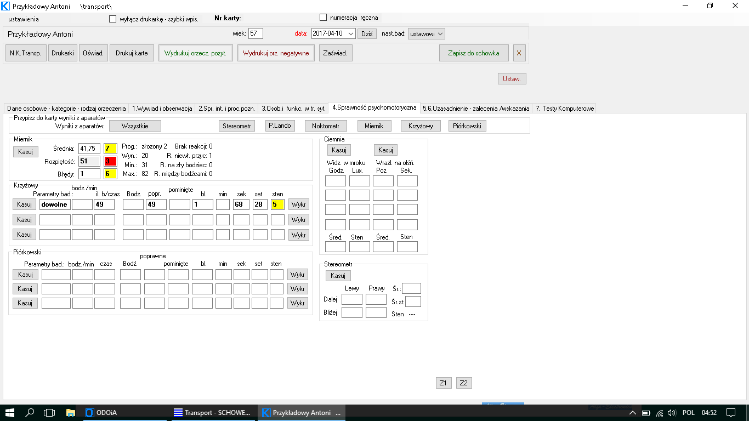Open the notification center icon

click(730, 413)
